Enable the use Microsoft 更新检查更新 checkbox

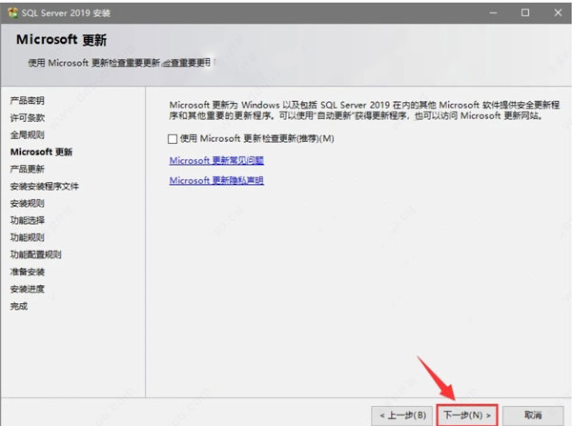click(173, 139)
